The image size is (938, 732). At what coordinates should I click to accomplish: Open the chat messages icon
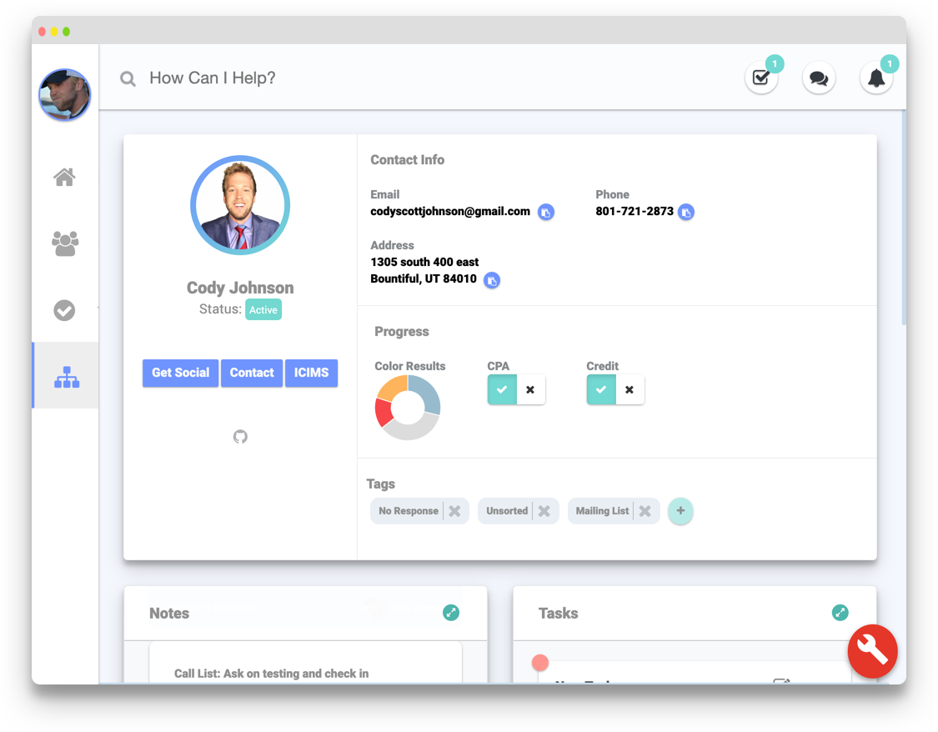coord(819,78)
